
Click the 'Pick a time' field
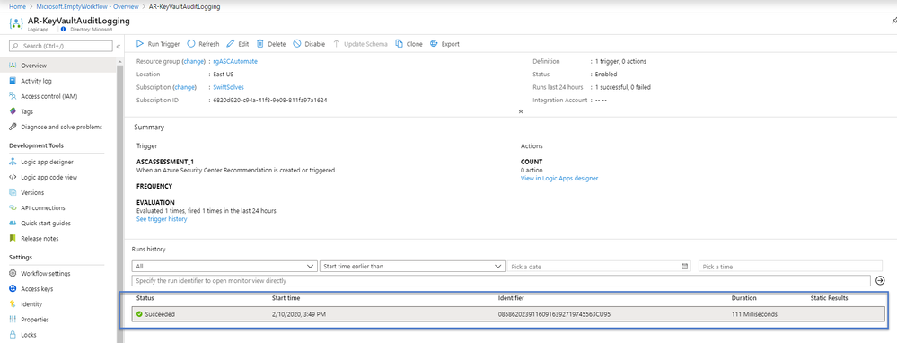pos(790,267)
